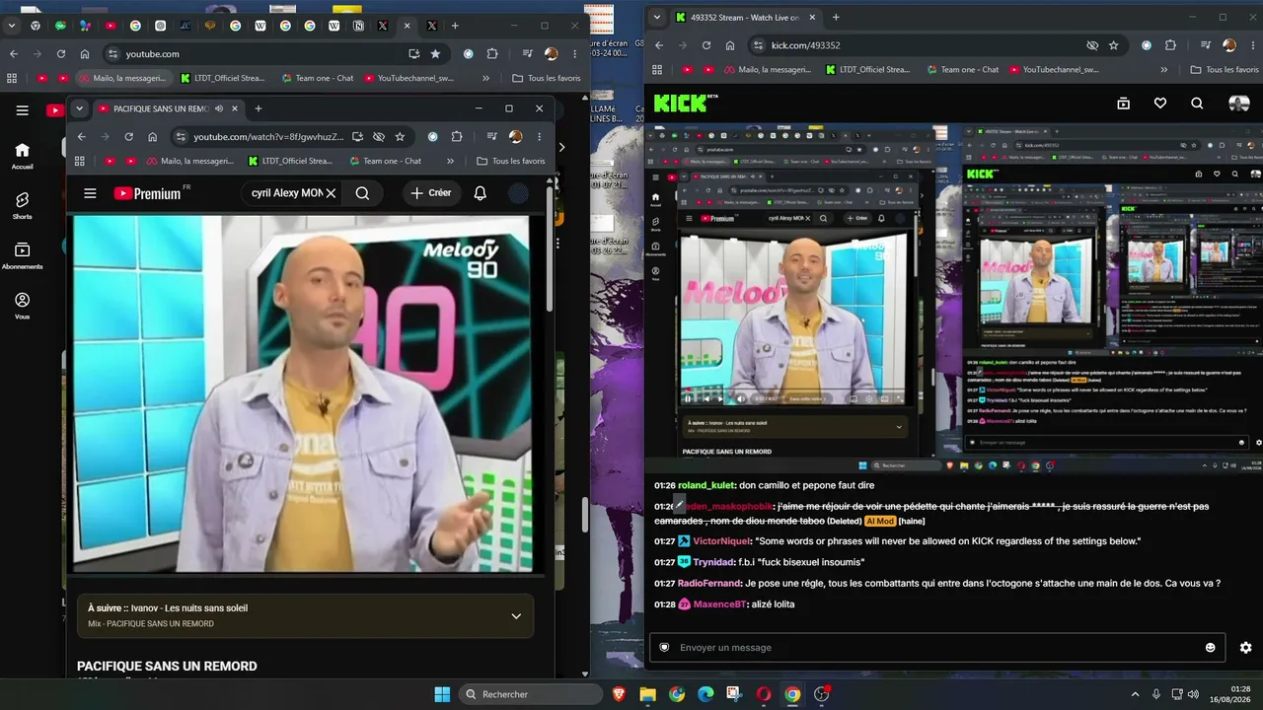Show hidden system tray icons
This screenshot has height=710, width=1263.
click(x=1135, y=694)
